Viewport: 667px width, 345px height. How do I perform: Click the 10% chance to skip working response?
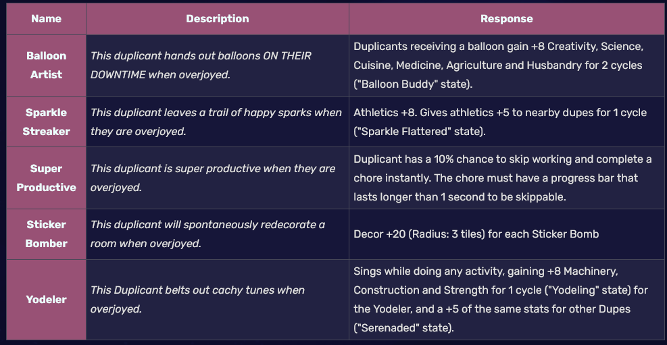[x=502, y=159]
